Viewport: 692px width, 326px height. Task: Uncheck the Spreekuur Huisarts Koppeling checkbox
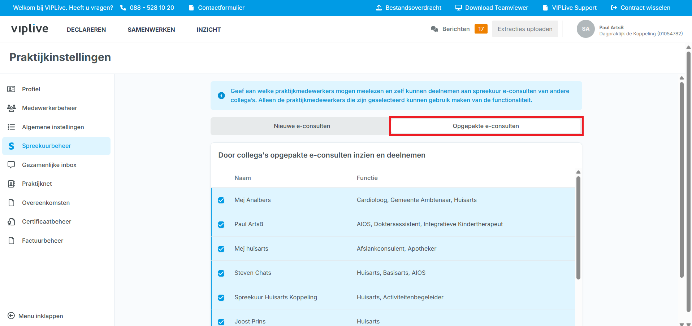221,298
